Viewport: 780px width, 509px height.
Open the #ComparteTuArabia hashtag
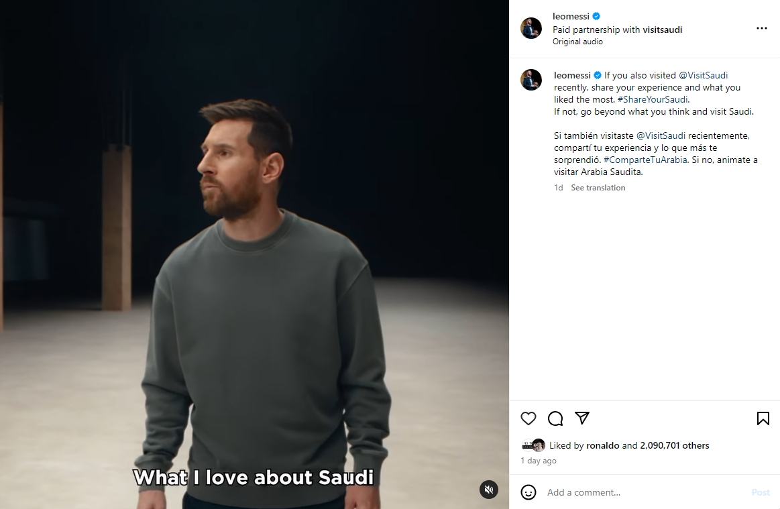(645, 160)
